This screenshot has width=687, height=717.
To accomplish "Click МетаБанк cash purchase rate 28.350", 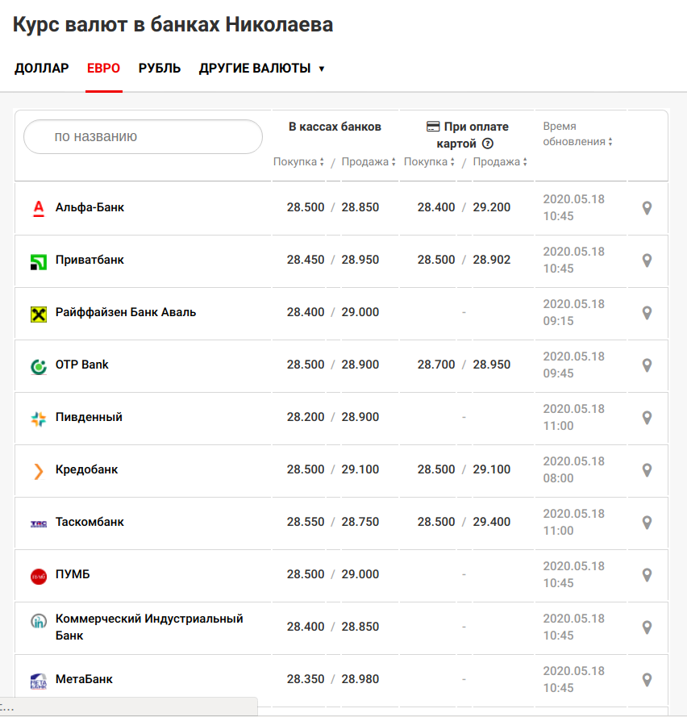I will click(306, 679).
